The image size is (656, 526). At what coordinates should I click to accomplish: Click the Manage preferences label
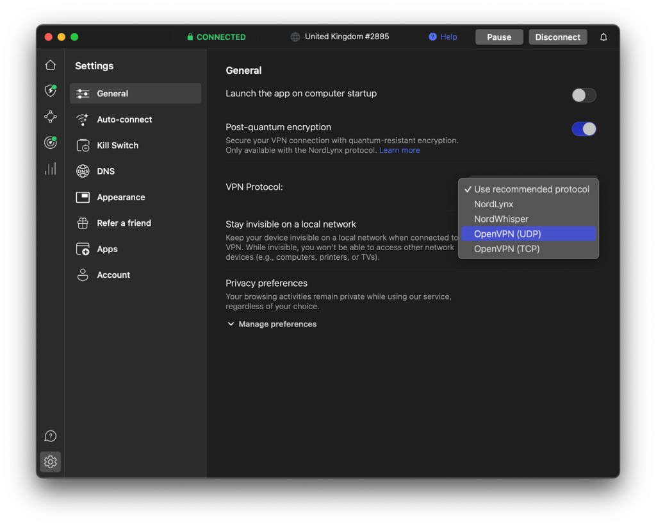pos(277,324)
